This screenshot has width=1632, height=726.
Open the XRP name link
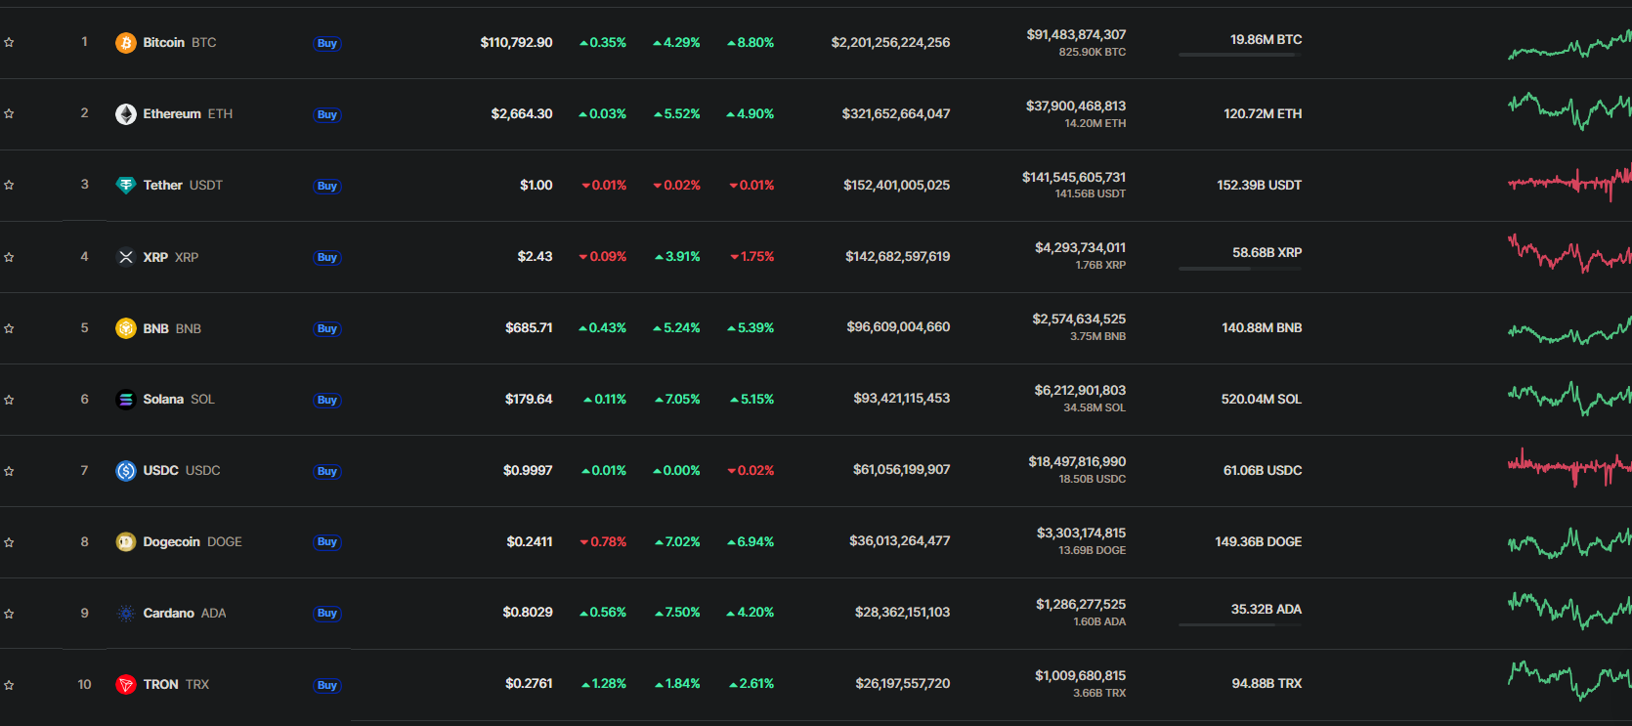coord(155,257)
